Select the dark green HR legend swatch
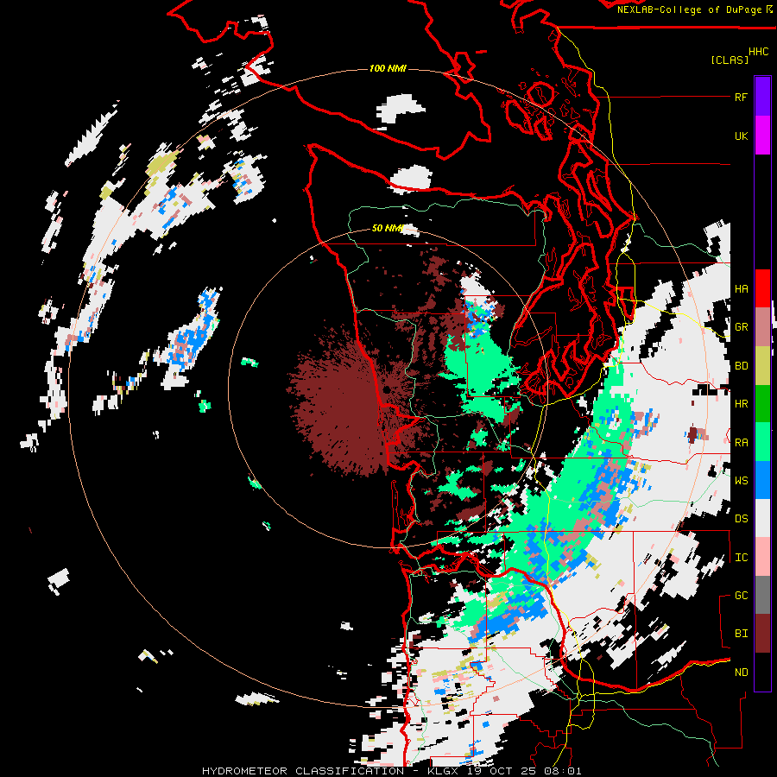Image resolution: width=777 pixels, height=777 pixels. (762, 403)
